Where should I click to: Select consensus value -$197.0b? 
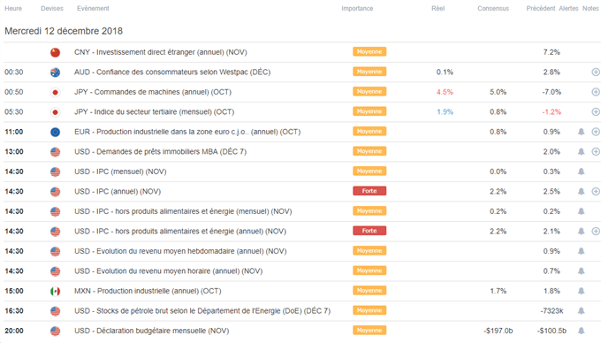[498, 331]
